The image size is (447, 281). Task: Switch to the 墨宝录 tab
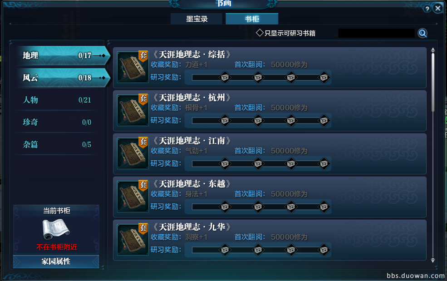point(196,19)
